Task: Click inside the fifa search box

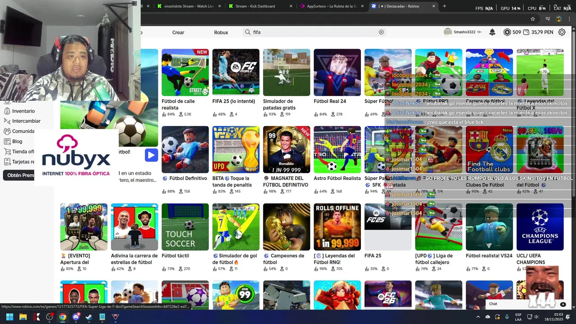Action: point(315,32)
